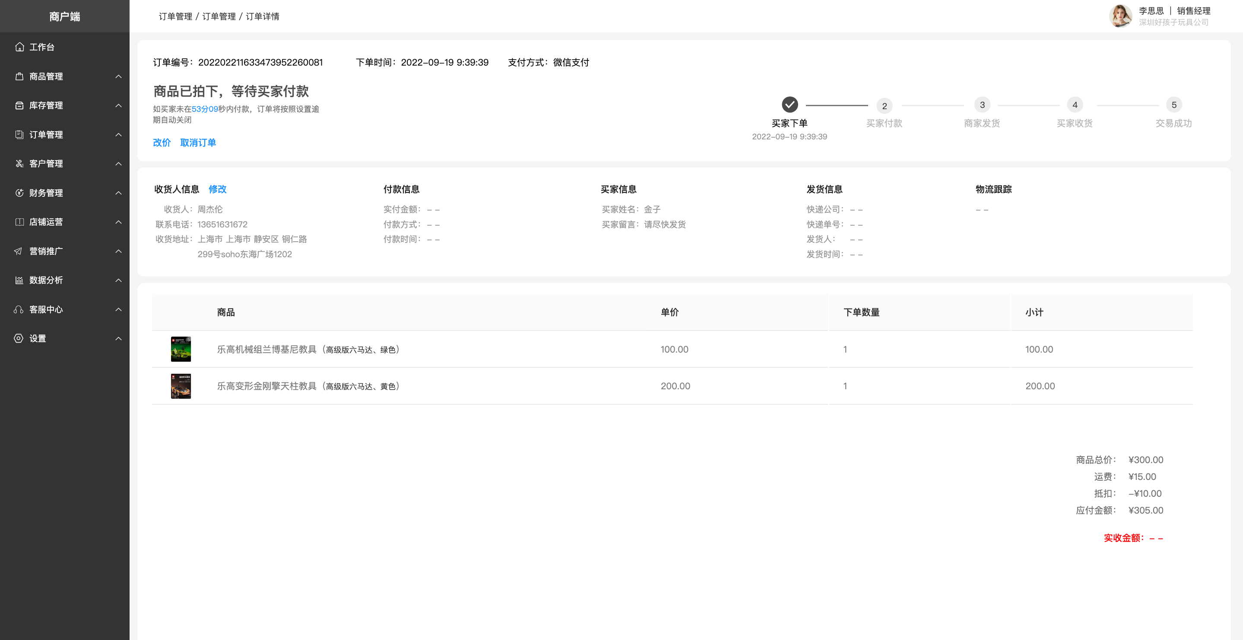Click step 3 商家发货 circle
Image resolution: width=1243 pixels, height=640 pixels.
(982, 105)
